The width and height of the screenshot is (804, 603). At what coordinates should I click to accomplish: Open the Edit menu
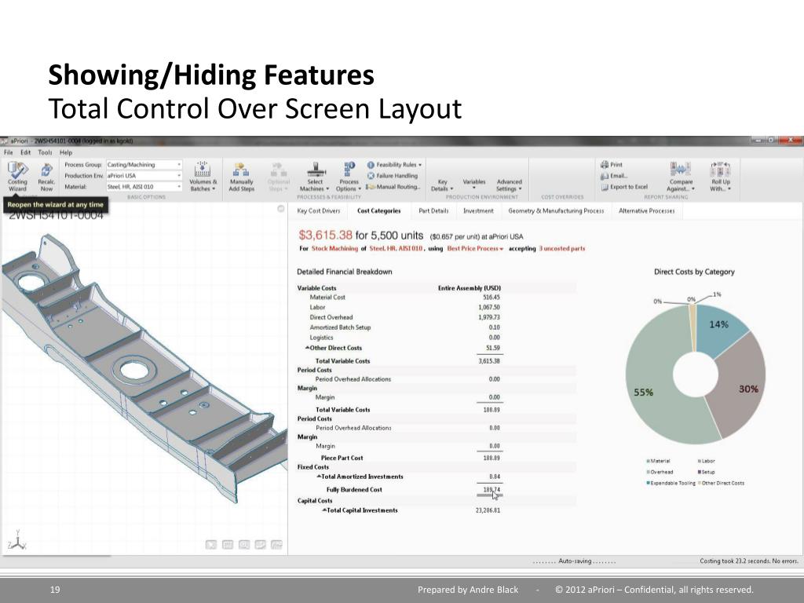26,152
